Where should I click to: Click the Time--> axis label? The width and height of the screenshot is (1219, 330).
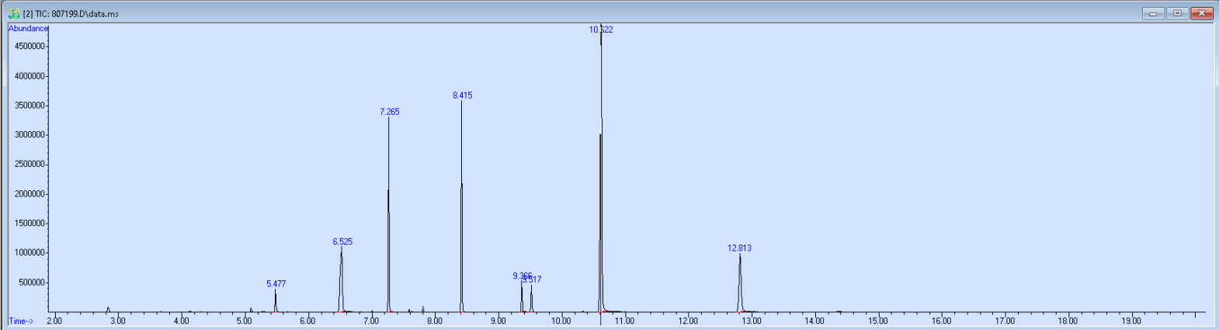[x=21, y=321]
